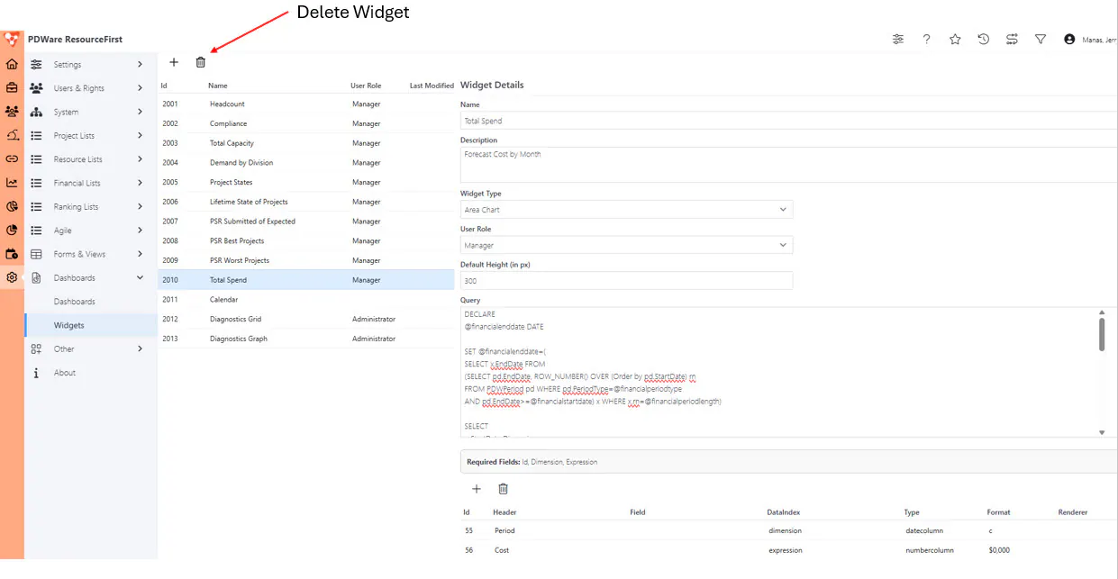Image resolution: width=1118 pixels, height=579 pixels.
Task: Expand the Agile menu item
Action: (91, 231)
